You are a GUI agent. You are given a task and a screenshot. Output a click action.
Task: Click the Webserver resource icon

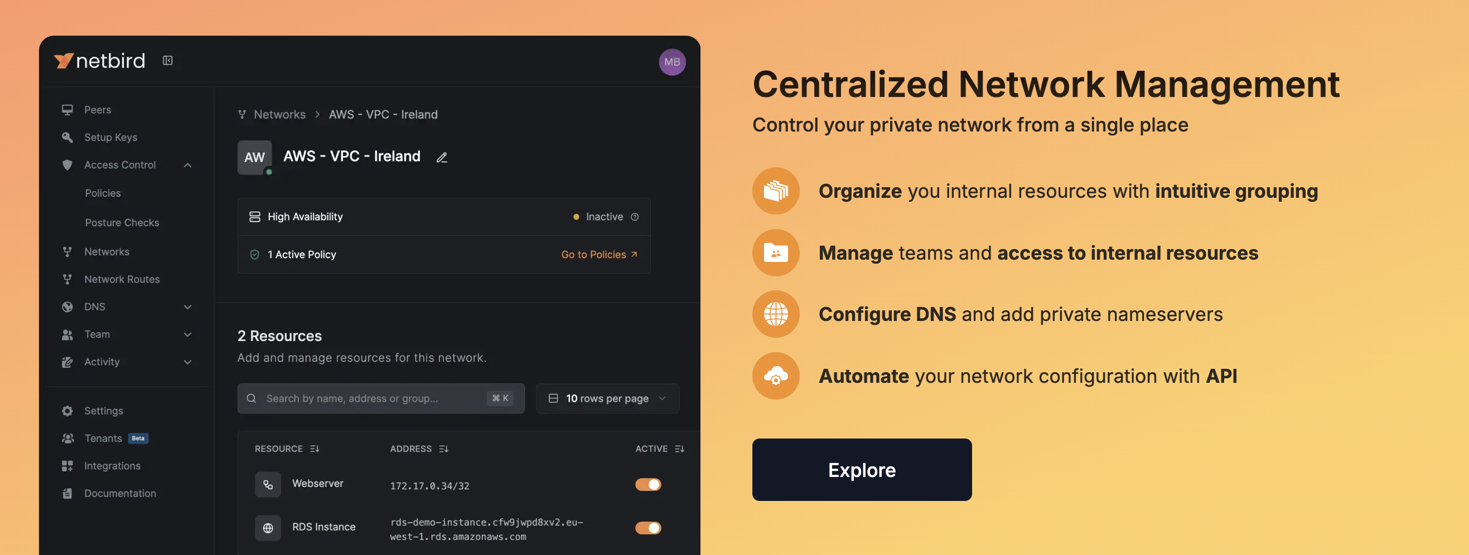268,485
